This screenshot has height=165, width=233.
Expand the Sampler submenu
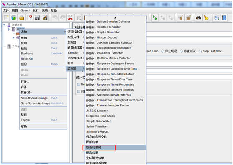(76, 53)
